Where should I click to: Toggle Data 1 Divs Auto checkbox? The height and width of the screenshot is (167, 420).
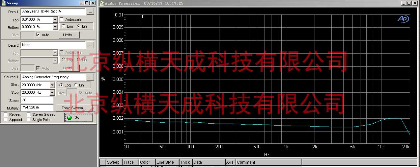pos(38,35)
